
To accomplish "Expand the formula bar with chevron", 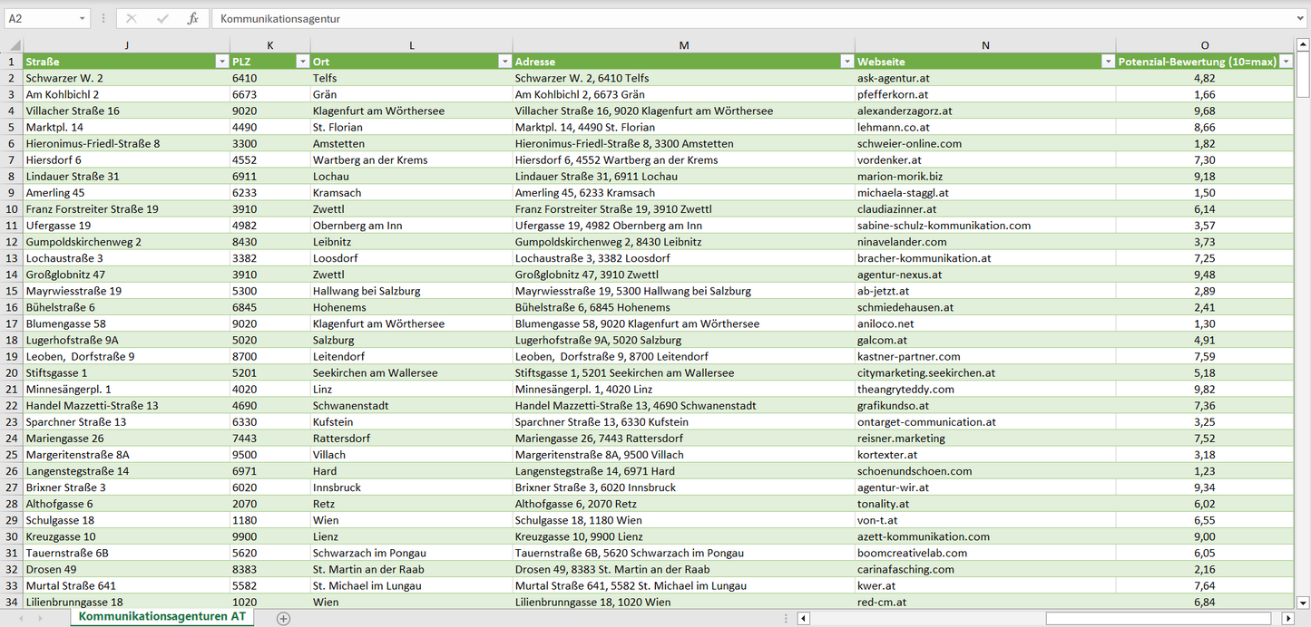I will pos(1301,18).
